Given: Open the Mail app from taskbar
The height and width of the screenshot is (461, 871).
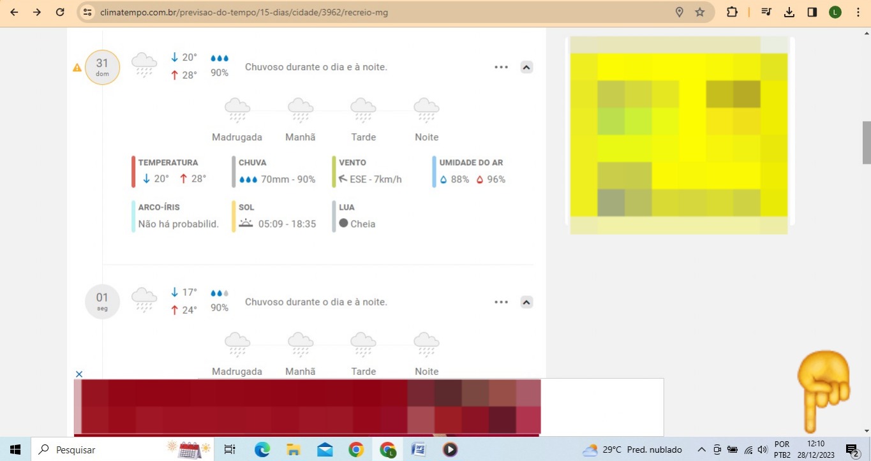Looking at the screenshot, I should [325, 450].
